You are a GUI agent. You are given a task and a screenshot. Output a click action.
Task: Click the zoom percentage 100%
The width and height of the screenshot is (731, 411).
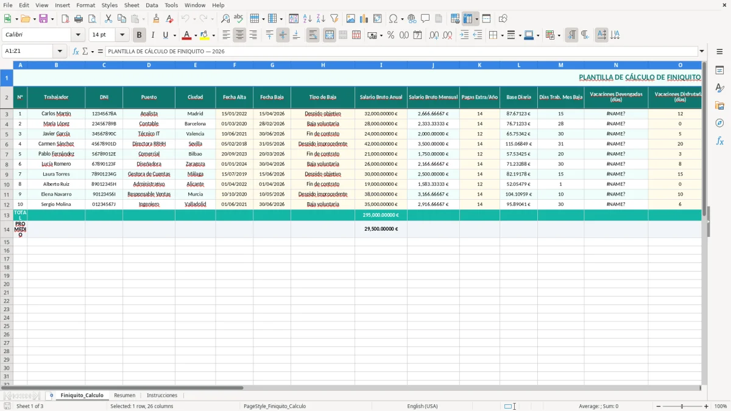[721, 406]
